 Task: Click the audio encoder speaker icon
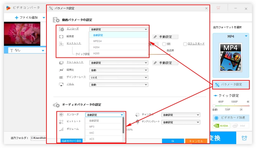(x=61, y=115)
